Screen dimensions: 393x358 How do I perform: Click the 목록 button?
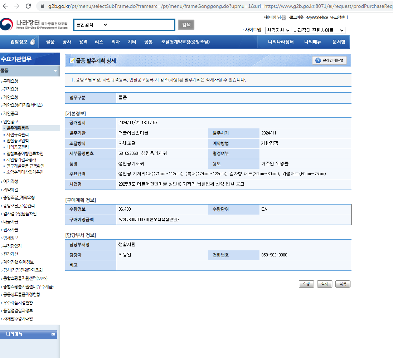coord(343,284)
